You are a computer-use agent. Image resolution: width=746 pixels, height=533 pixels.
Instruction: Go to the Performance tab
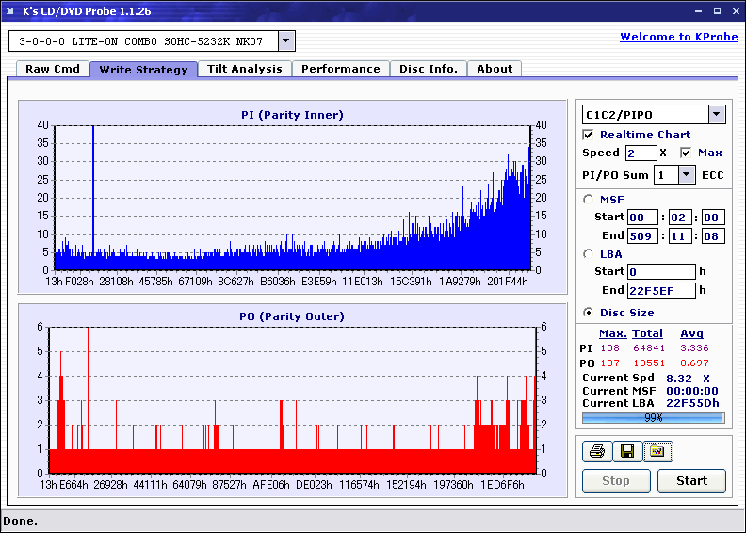pos(340,69)
